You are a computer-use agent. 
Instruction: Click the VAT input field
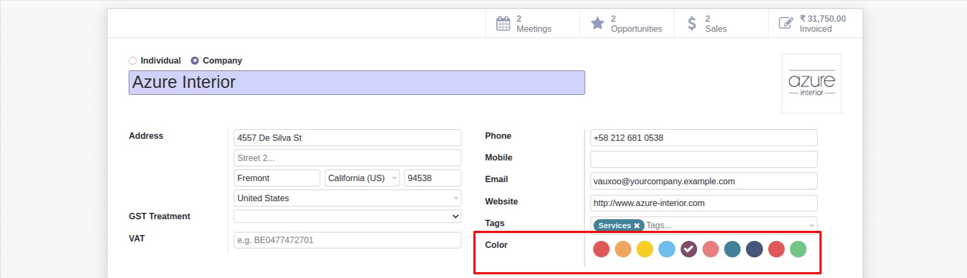coord(347,240)
